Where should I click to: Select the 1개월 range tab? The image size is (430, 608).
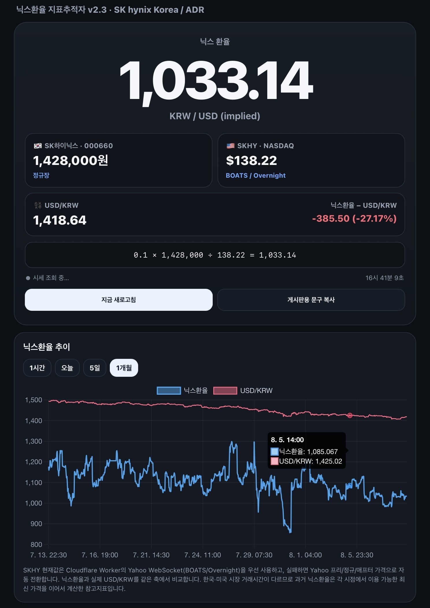(124, 368)
